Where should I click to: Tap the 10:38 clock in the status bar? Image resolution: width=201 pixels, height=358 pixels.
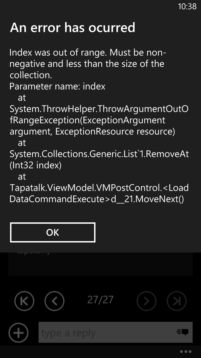(187, 6)
